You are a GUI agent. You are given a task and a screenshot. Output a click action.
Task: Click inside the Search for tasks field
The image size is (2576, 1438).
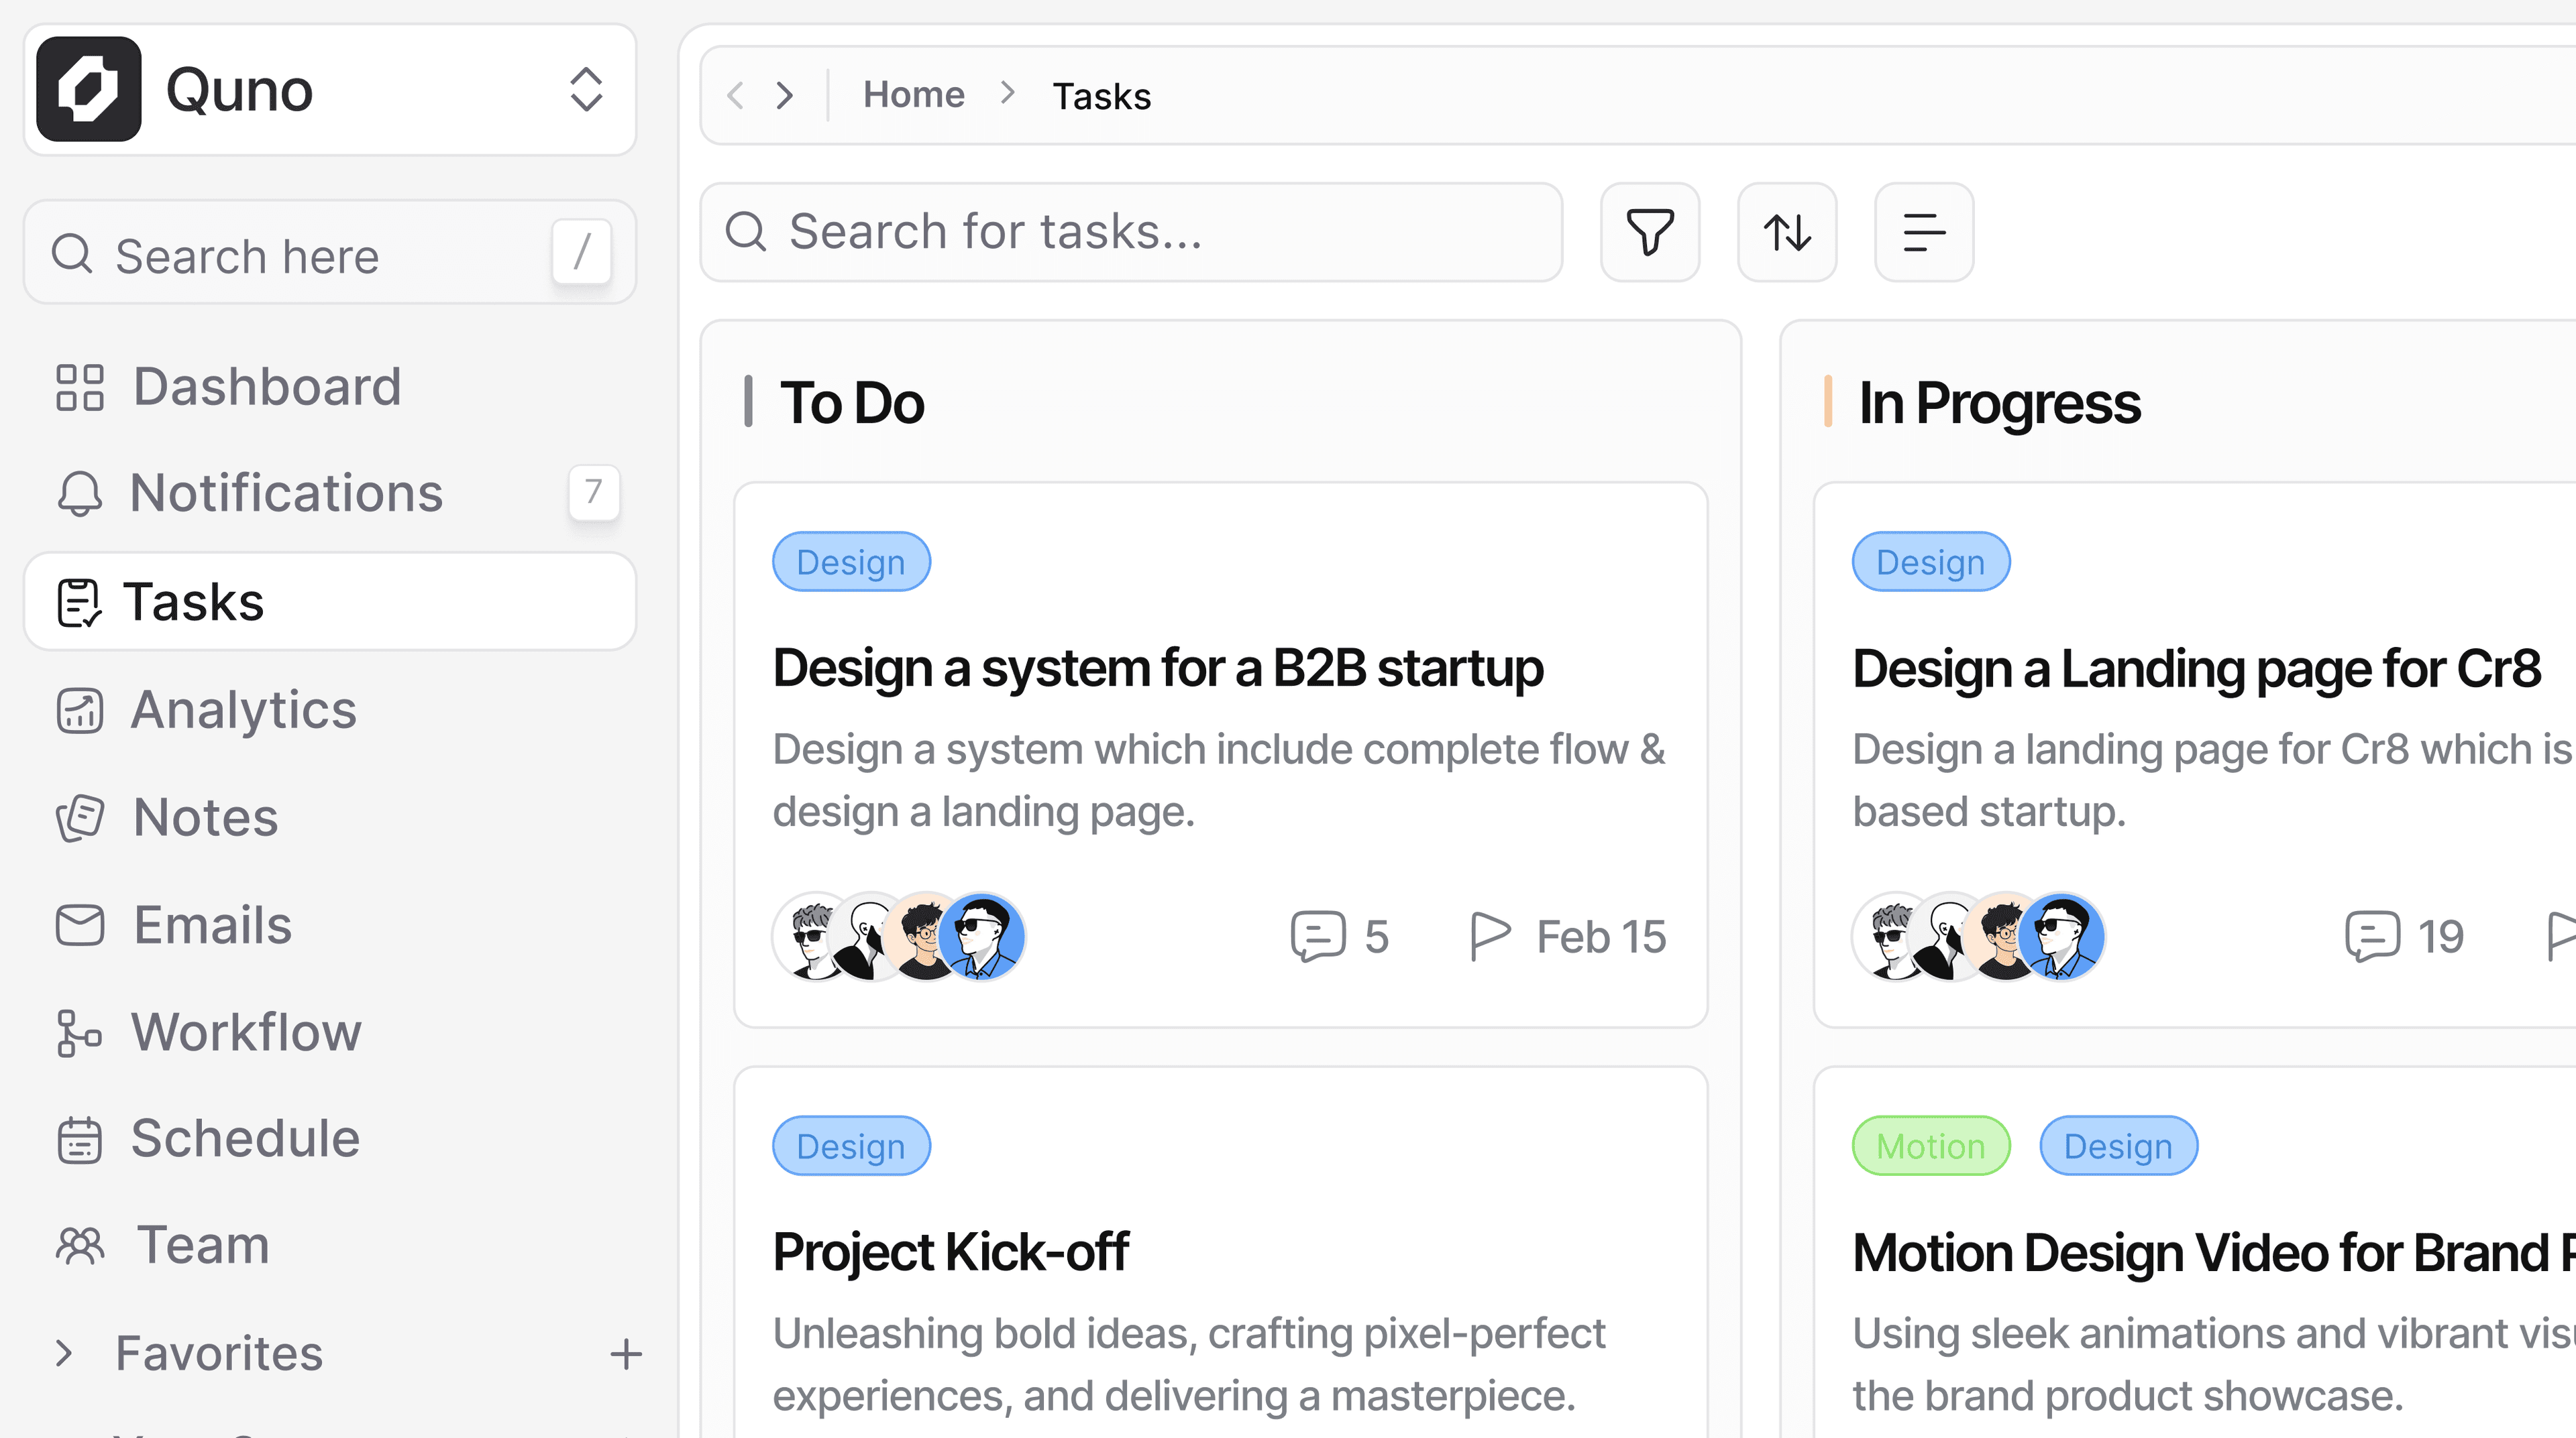coord(1130,232)
